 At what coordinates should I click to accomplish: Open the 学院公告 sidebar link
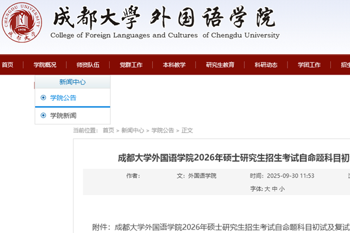63,98
